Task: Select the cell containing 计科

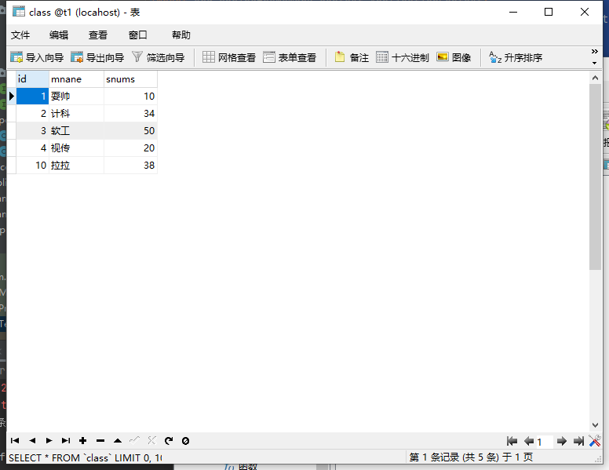Action: [x=76, y=114]
